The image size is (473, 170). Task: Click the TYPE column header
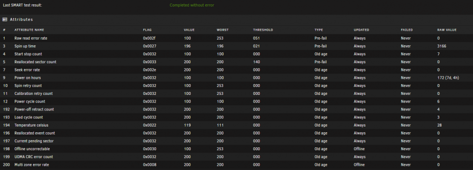(318, 30)
